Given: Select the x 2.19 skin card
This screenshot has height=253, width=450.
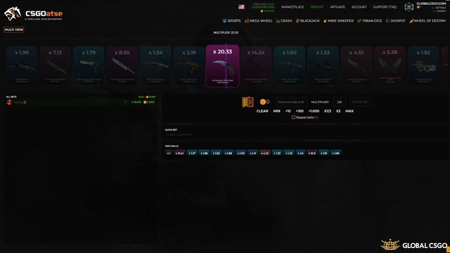Looking at the screenshot, I should point(189,66).
